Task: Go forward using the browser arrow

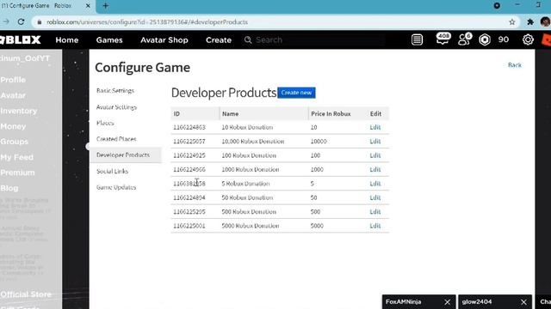Action: (6, 21)
